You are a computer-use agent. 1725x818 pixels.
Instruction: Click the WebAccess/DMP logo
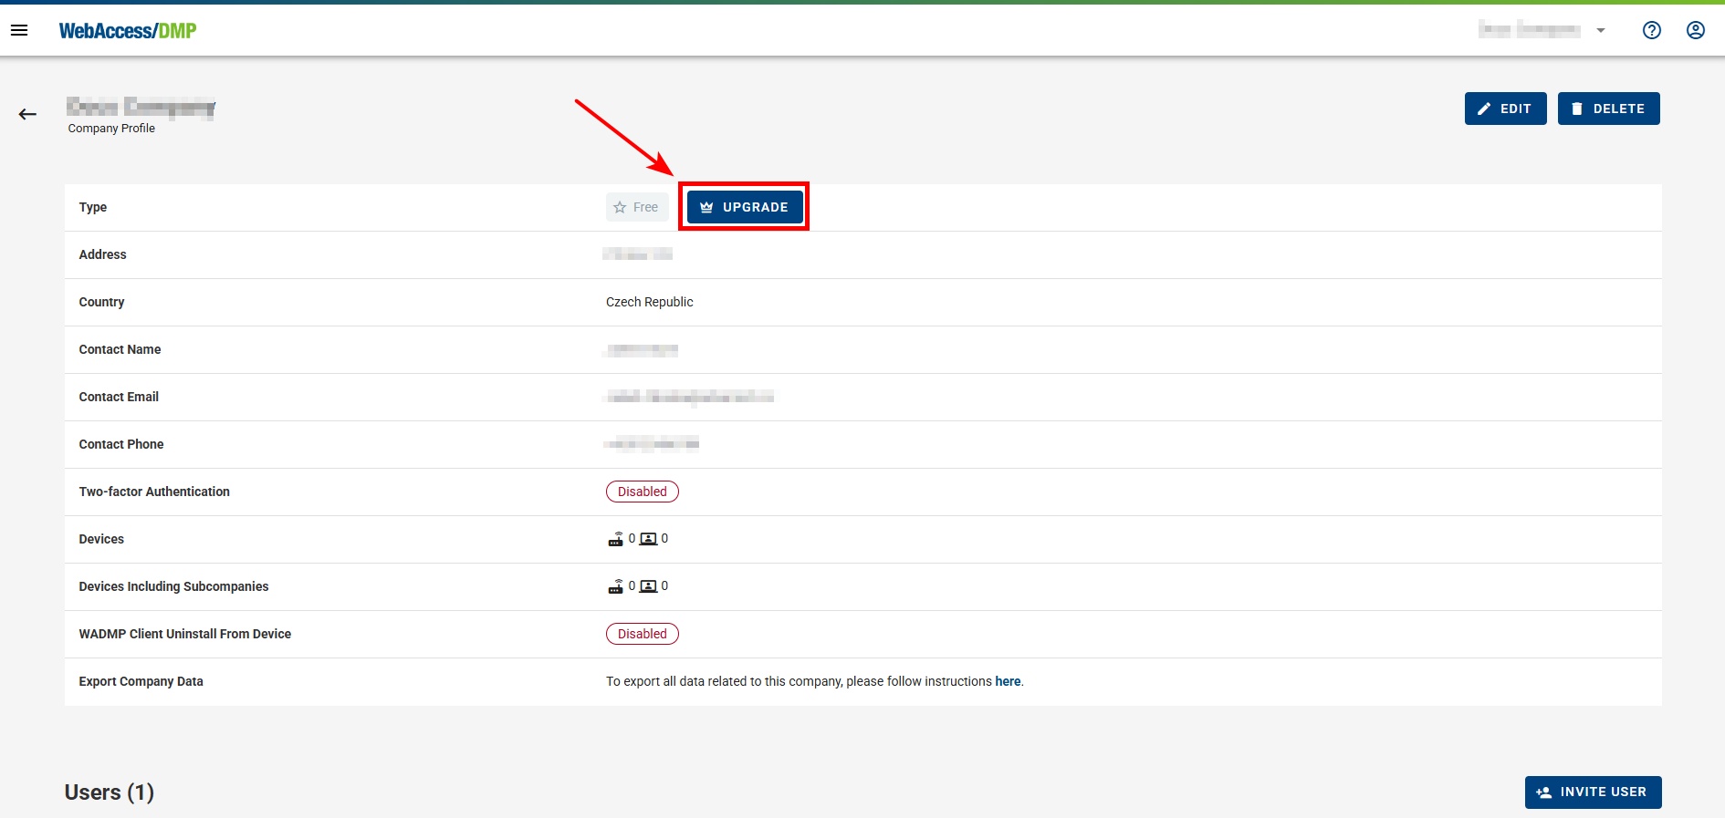pos(128,31)
